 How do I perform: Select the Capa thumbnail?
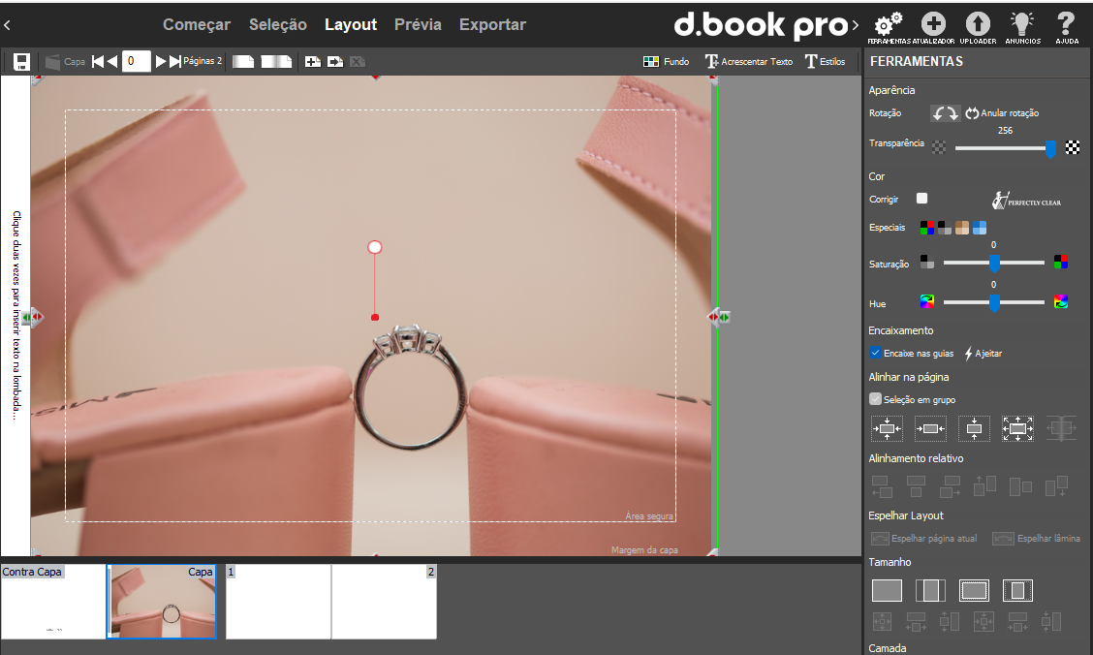click(162, 602)
